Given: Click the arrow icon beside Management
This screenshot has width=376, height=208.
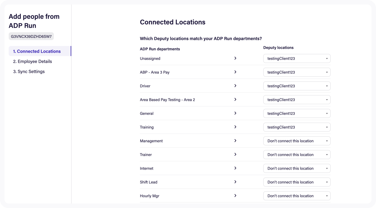Looking at the screenshot, I should 235,141.
